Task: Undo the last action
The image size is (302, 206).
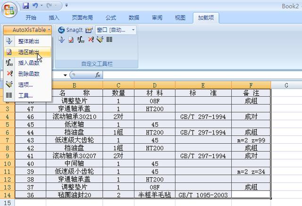Action: tap(35, 6)
